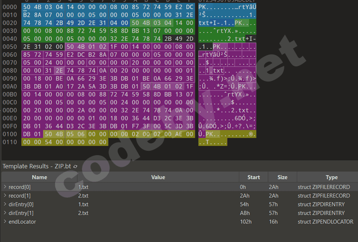This screenshot has height=242, width=358.
Task: Click the struct ZIPENDLOCATOR type cell
Action: coord(325,222)
